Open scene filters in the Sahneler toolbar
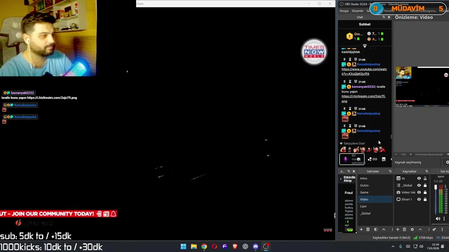The width and height of the screenshot is (449, 252). [376, 230]
